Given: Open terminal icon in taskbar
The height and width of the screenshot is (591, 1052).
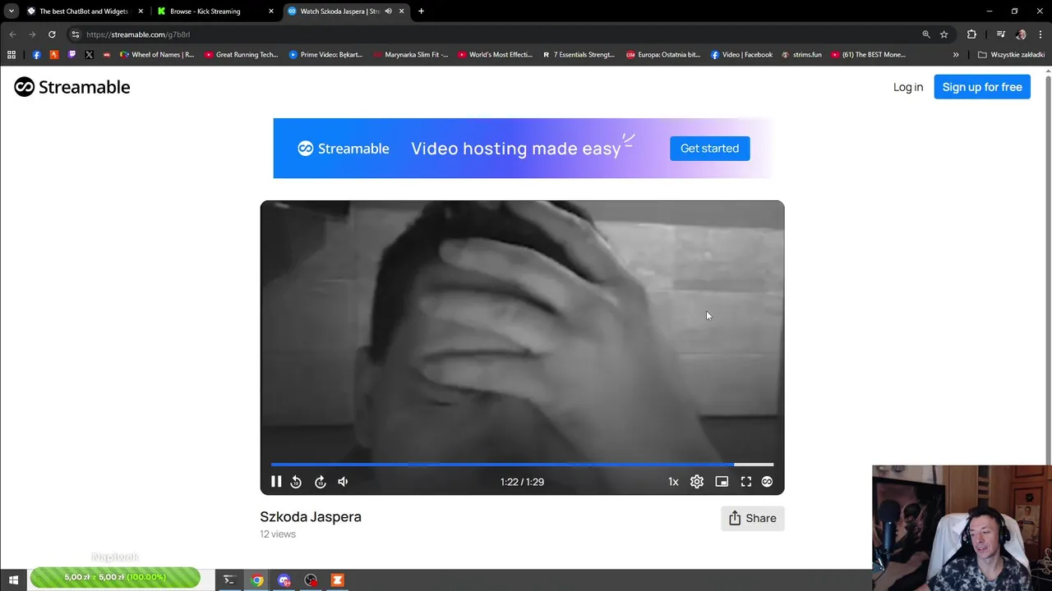Looking at the screenshot, I should point(229,580).
